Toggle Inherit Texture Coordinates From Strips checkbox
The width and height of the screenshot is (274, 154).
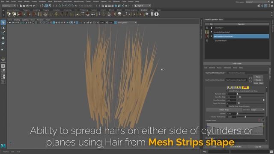click(227, 91)
